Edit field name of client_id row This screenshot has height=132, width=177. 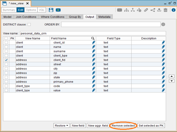click(94, 42)
